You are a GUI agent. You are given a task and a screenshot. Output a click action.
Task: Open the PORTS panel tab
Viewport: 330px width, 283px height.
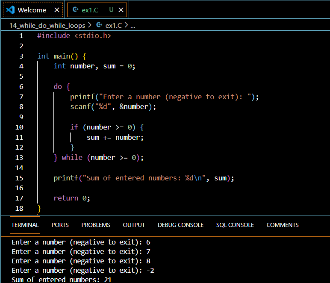click(x=60, y=225)
